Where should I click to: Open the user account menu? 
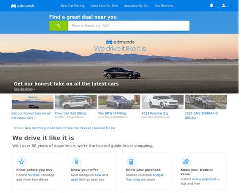tap(225, 6)
